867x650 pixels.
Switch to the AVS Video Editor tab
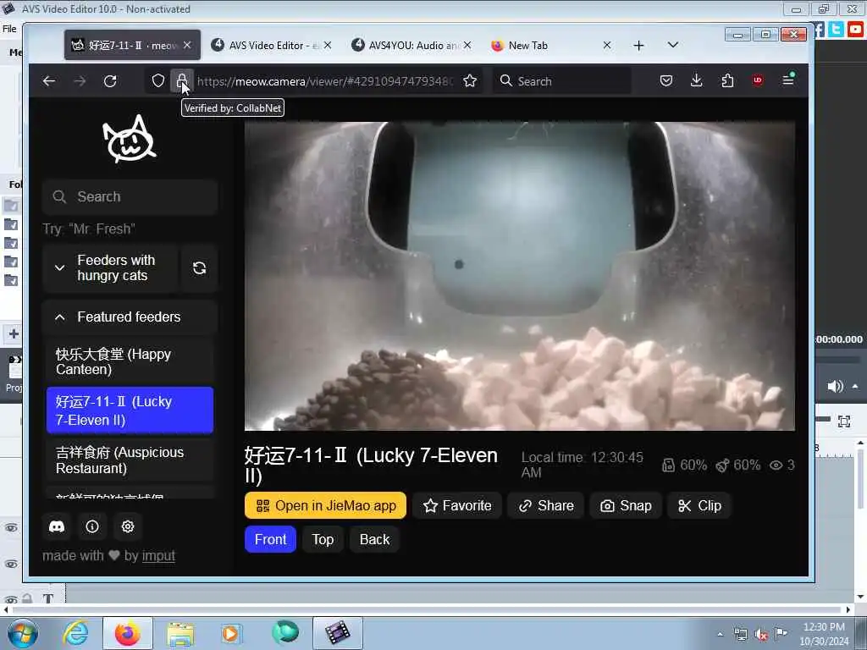(x=272, y=46)
